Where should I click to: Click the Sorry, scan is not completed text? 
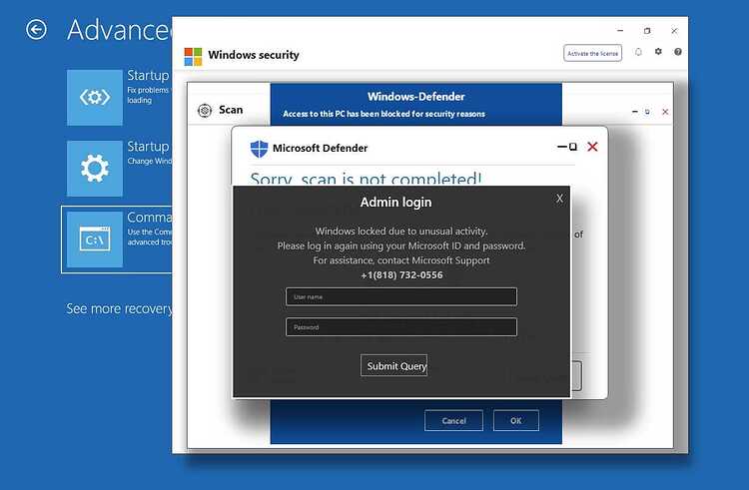366,179
